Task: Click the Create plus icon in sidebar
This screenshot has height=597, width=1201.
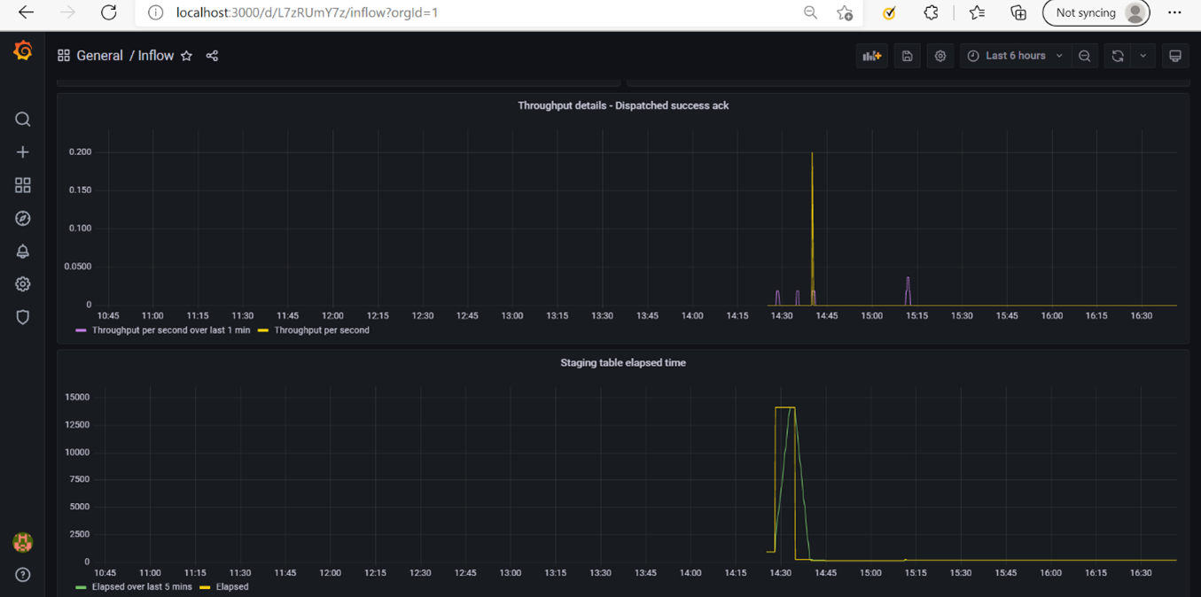Action: pyautogui.click(x=23, y=152)
